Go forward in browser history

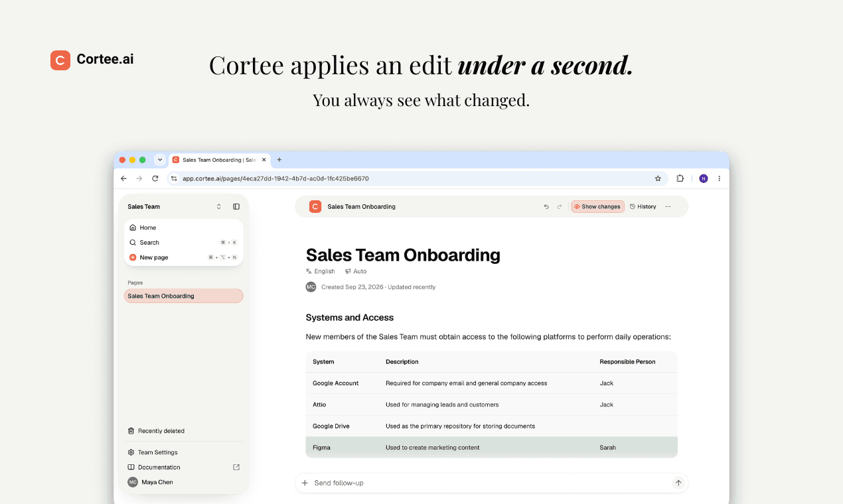pyautogui.click(x=139, y=178)
